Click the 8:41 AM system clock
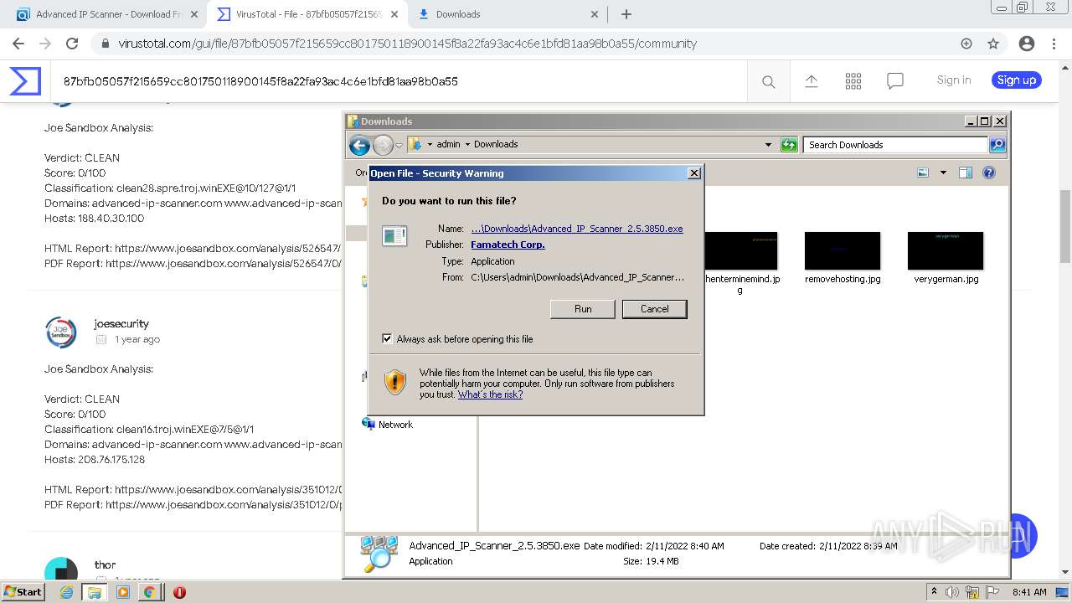 click(x=1029, y=592)
